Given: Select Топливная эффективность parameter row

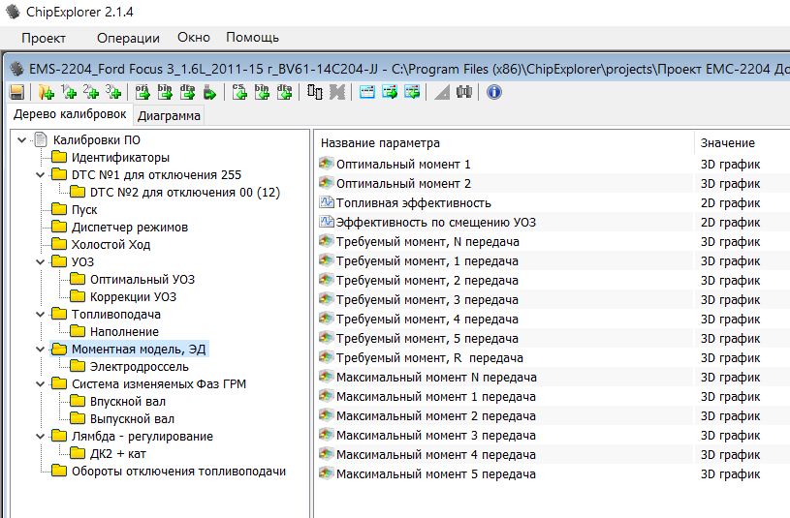Looking at the screenshot, I should click(x=413, y=203).
